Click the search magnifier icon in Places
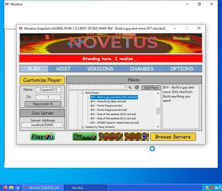This screenshot has width=222, height=191. 130,88
